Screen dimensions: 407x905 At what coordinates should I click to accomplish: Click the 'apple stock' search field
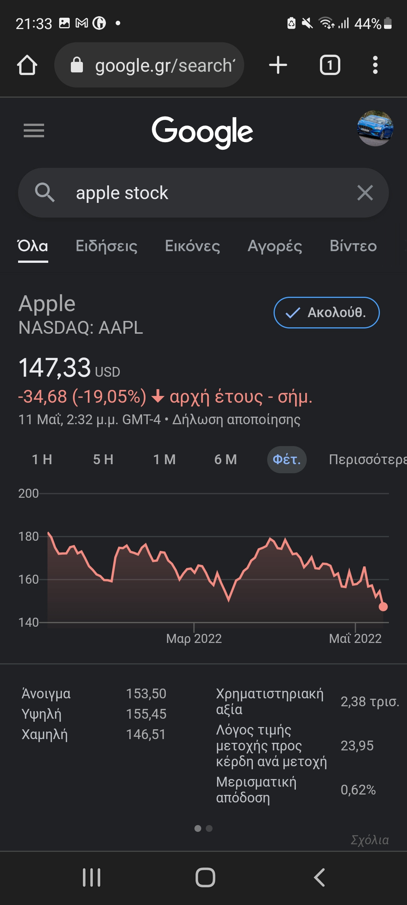pos(203,193)
